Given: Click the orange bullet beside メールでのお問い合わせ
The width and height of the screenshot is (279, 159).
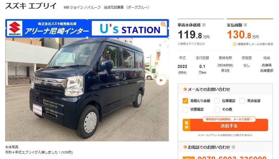Looking at the screenshot, I should [185, 89].
